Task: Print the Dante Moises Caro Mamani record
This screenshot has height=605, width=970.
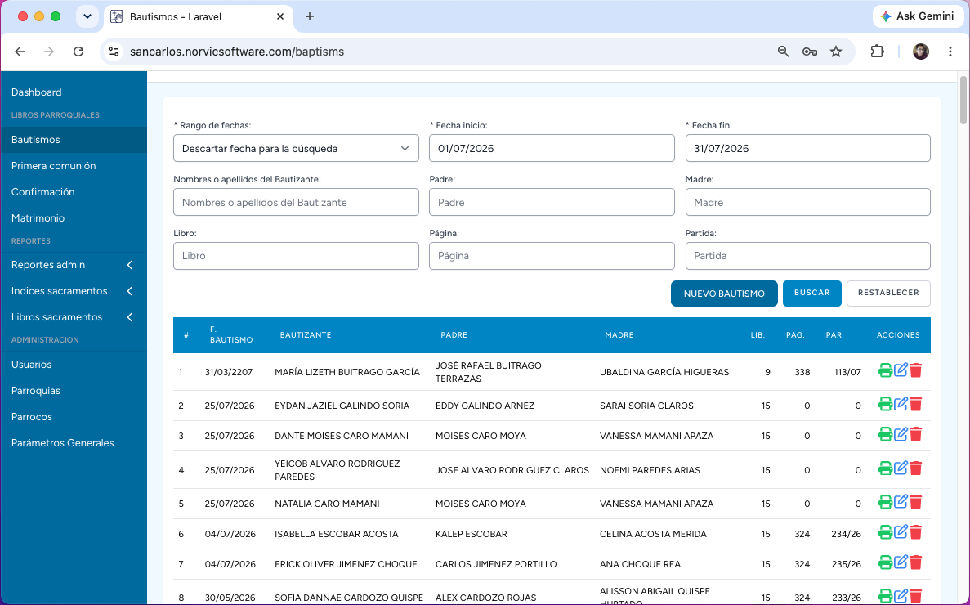Action: click(885, 435)
